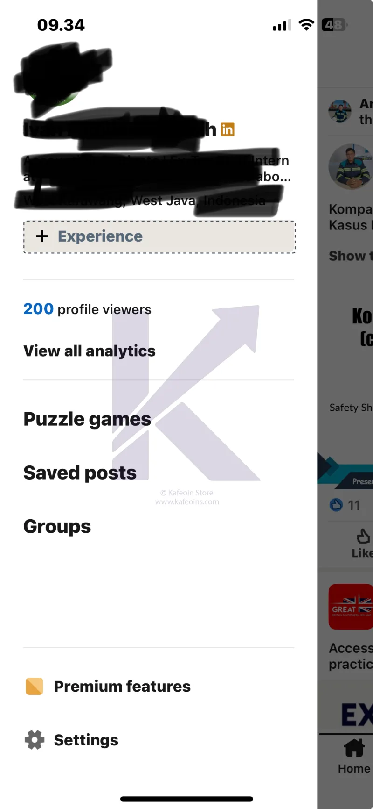Tap the small poster avatar in feed
The image size is (373, 809).
point(340,111)
